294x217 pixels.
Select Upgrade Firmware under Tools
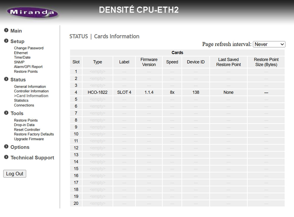29,139
